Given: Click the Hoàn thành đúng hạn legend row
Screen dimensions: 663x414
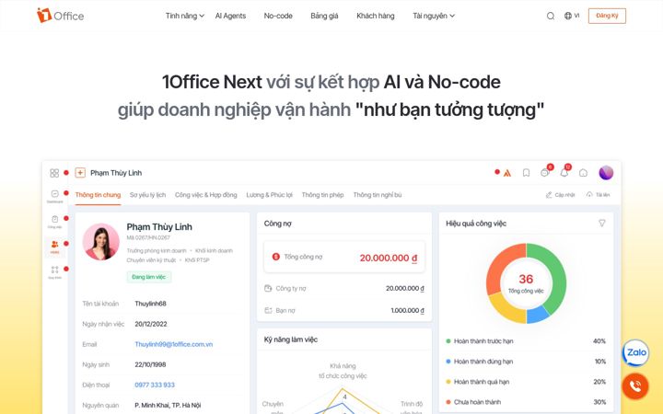Looking at the screenshot, I should click(x=526, y=362).
